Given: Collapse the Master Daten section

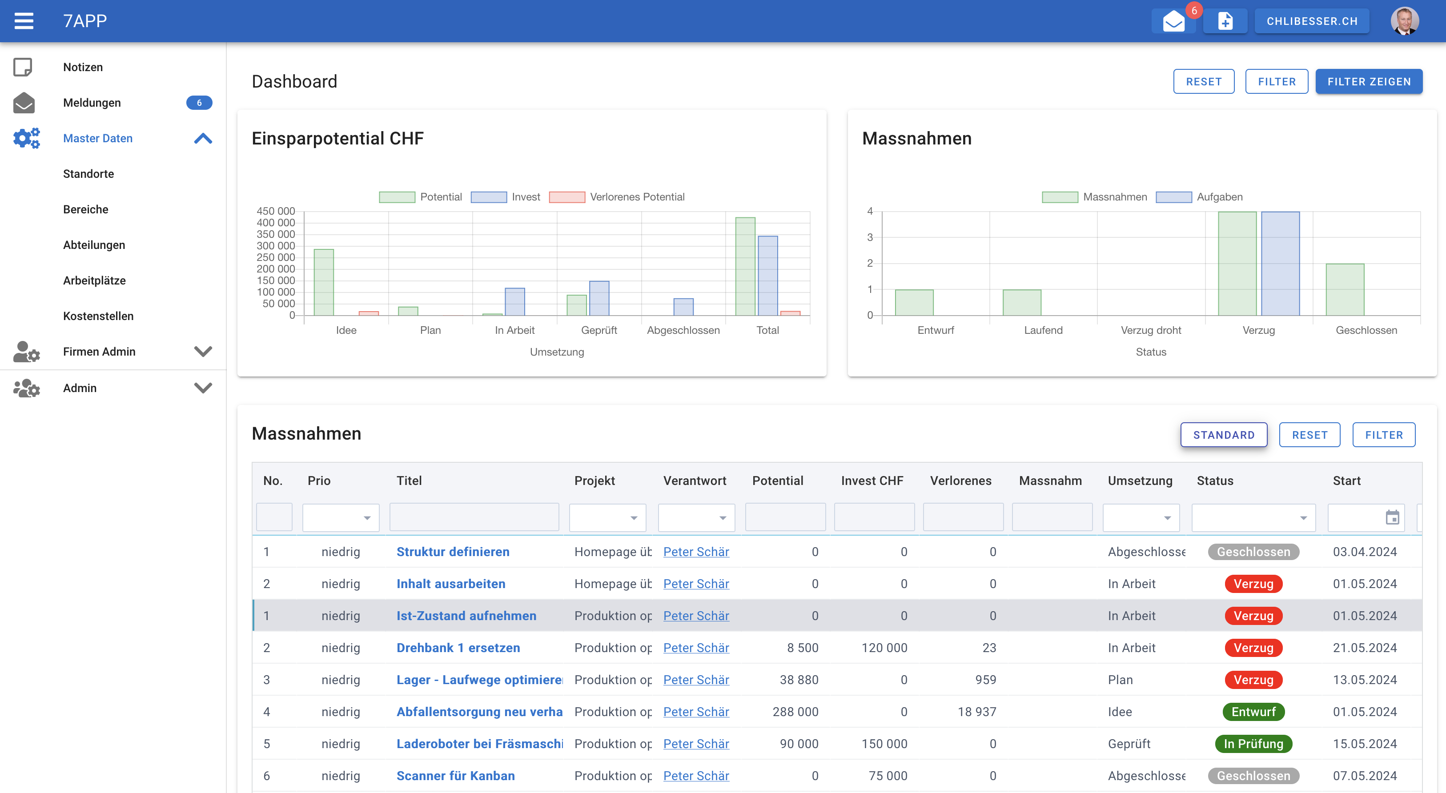Looking at the screenshot, I should [203, 138].
